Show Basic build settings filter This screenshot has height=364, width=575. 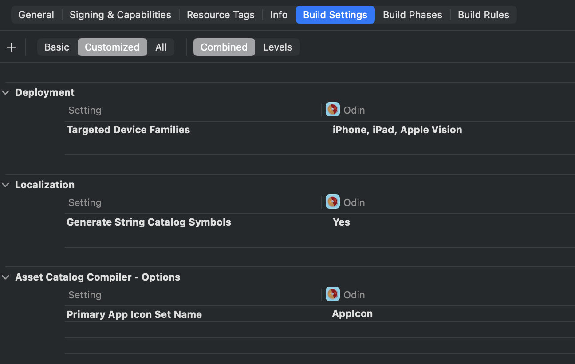click(57, 47)
